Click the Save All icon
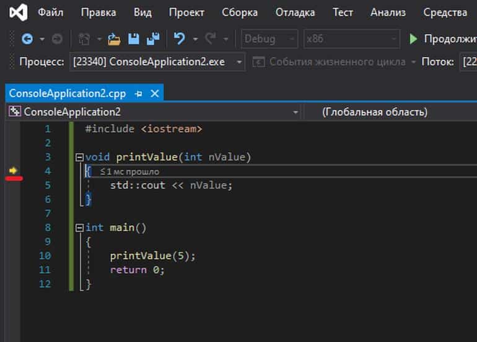Viewport: 477px width, 342px height. click(153, 38)
